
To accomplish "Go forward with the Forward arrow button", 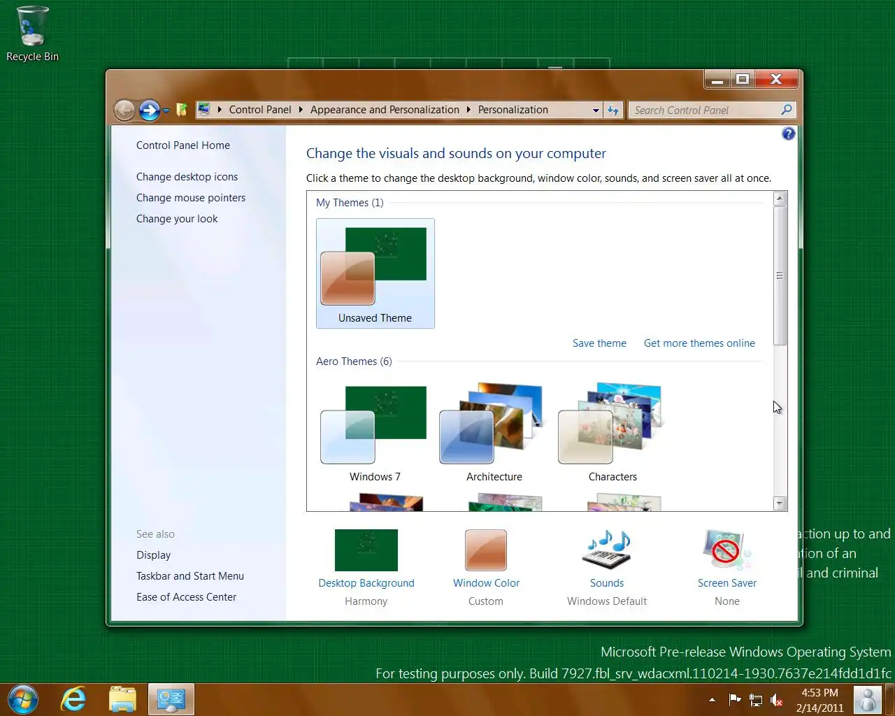I will [149, 110].
